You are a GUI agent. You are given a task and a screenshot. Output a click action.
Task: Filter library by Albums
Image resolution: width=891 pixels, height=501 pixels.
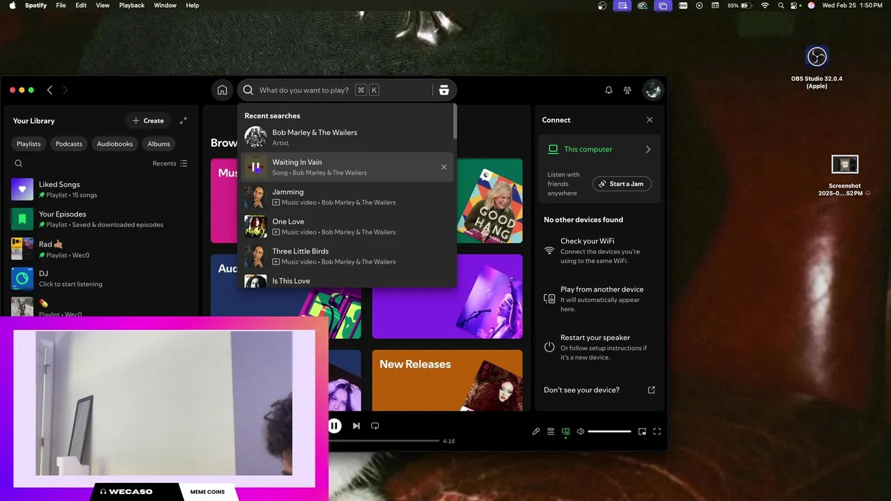159,143
